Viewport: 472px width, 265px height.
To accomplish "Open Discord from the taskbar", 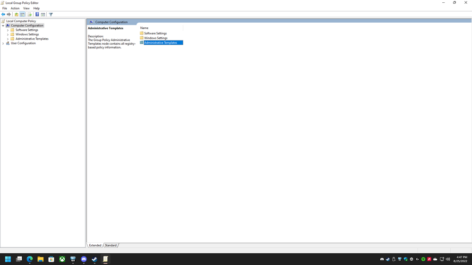I will point(84,259).
